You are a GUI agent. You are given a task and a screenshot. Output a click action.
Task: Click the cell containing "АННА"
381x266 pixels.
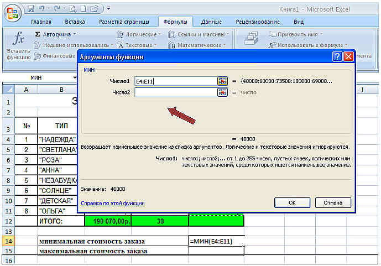click(x=58, y=170)
